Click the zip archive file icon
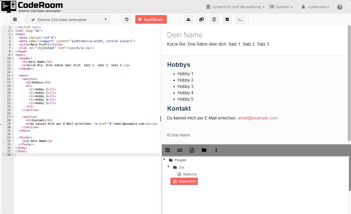The image size is (351, 214). click(x=214, y=19)
